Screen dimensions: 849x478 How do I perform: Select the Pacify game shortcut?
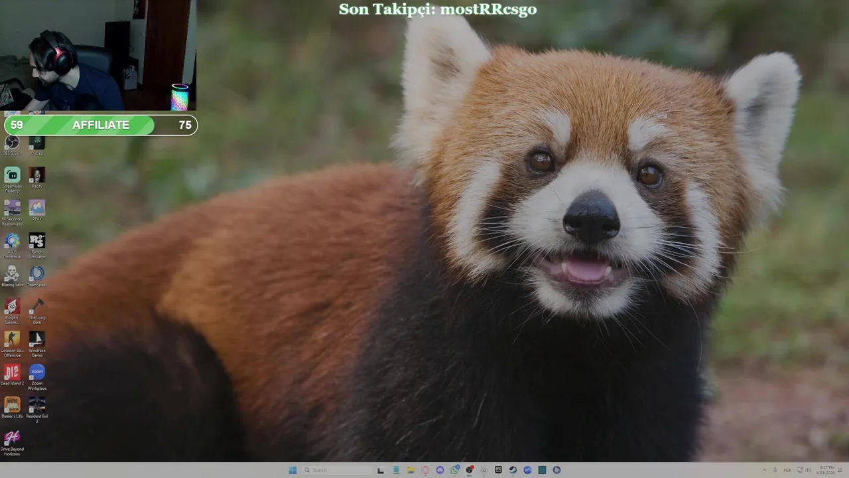(37, 177)
